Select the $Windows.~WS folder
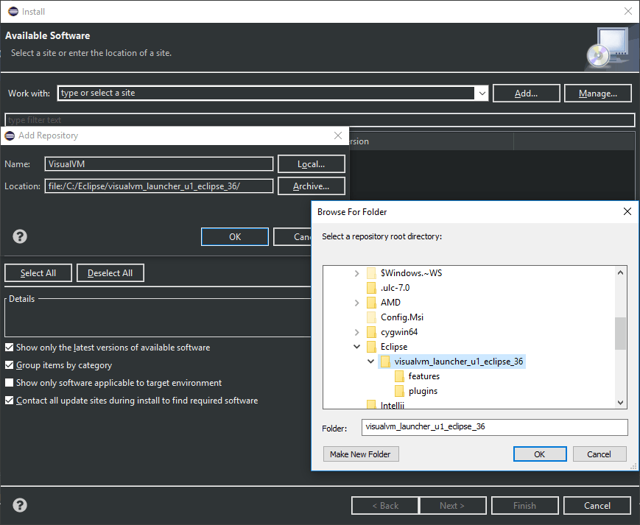The width and height of the screenshot is (640, 525). point(411,273)
